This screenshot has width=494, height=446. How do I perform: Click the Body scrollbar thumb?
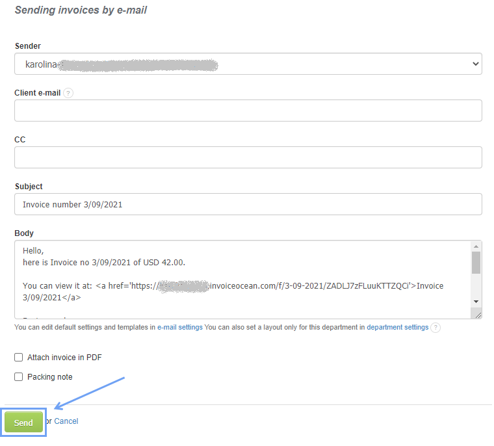pos(476,263)
